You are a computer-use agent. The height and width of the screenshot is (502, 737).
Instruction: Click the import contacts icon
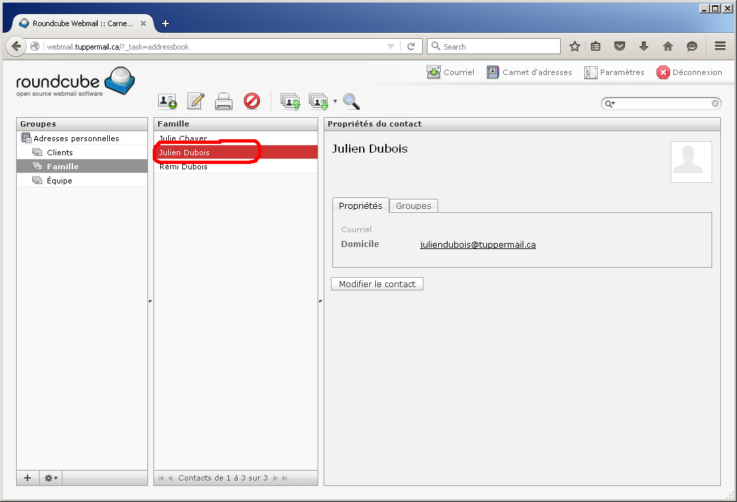(x=290, y=101)
